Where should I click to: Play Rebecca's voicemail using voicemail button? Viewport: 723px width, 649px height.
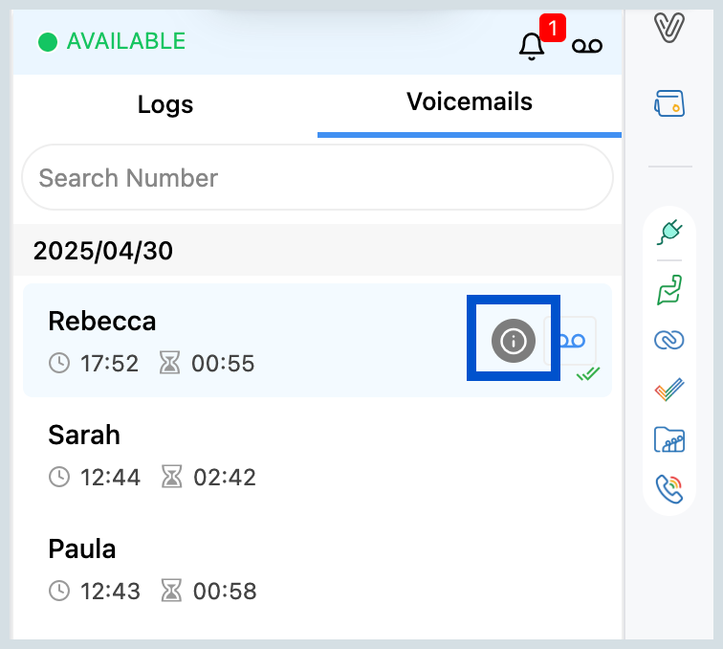point(571,341)
